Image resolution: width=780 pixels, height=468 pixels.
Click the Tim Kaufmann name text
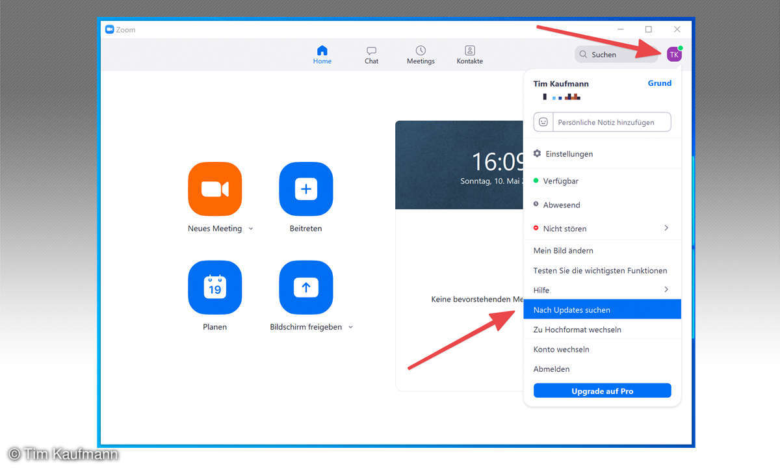tap(561, 84)
